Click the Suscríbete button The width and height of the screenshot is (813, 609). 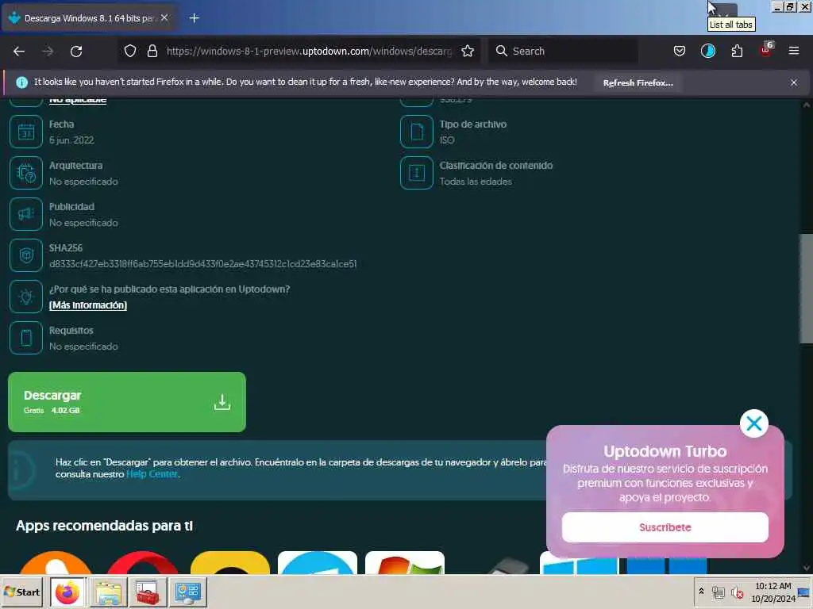click(665, 527)
